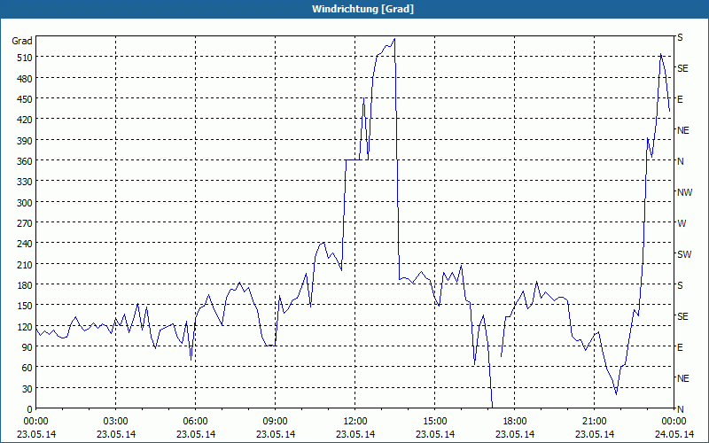Viewport: 709px width, 443px height.
Task: Click the '21:00' time label
Action: click(594, 422)
